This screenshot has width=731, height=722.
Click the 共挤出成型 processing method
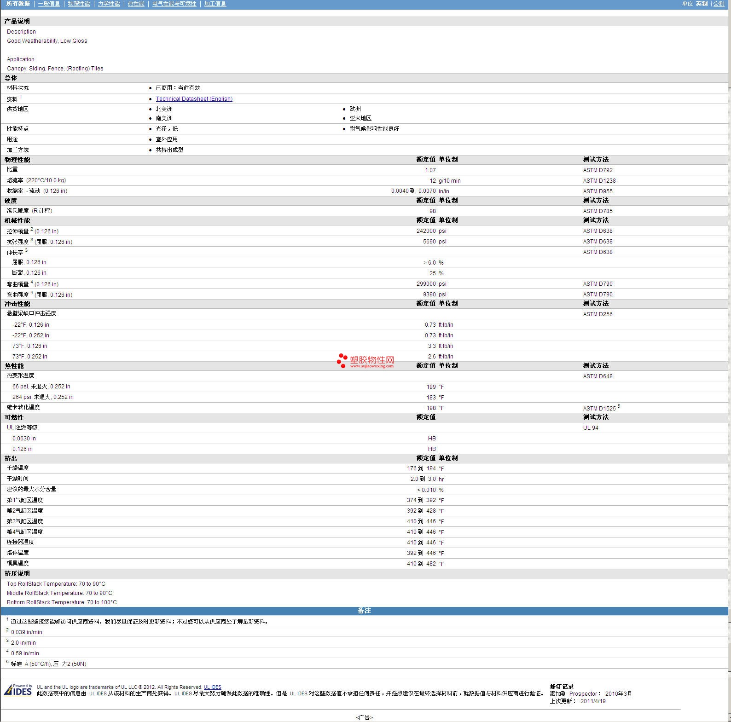tap(169, 150)
